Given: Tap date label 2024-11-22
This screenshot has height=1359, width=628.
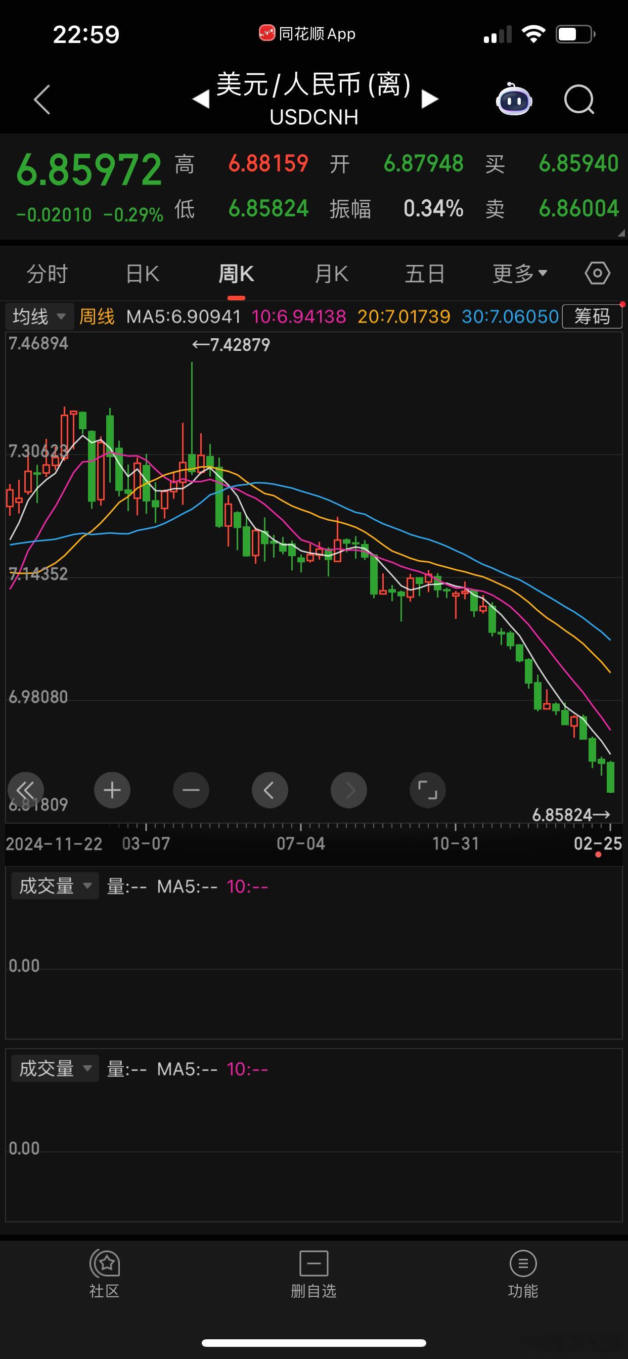Looking at the screenshot, I should [x=54, y=844].
